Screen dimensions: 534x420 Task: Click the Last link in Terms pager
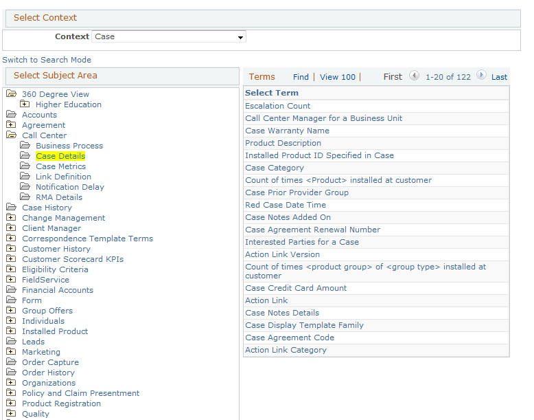499,77
